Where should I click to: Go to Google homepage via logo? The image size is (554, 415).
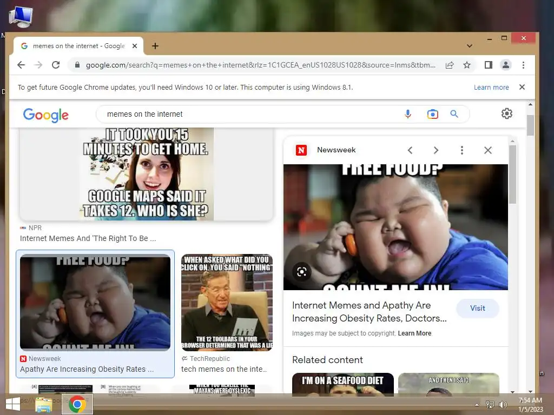[46, 115]
